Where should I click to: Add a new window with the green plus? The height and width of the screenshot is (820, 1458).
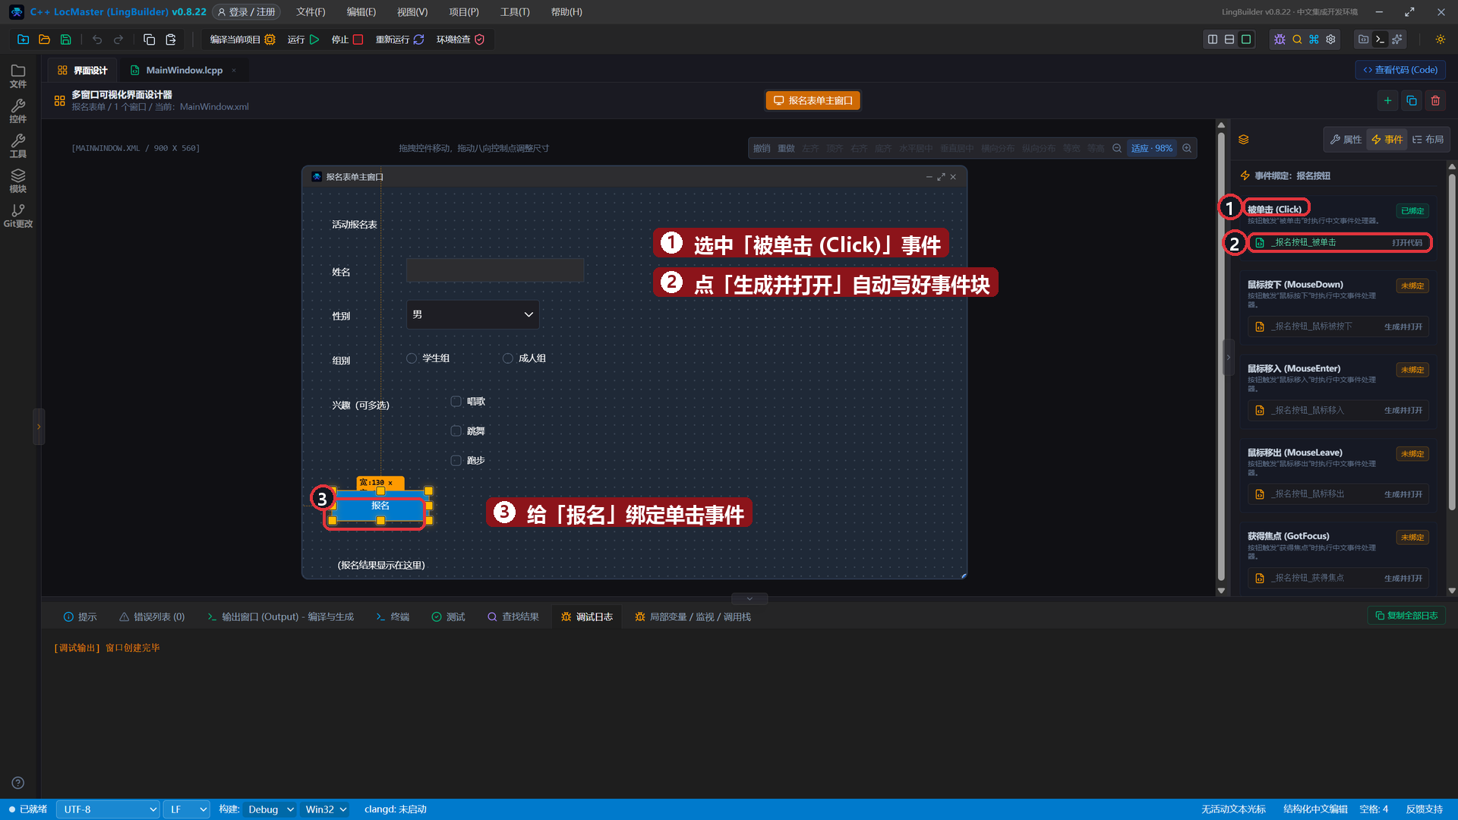pos(1387,100)
